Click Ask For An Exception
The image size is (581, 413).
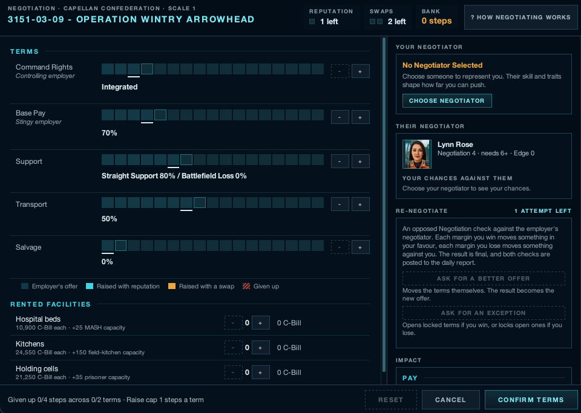point(484,313)
